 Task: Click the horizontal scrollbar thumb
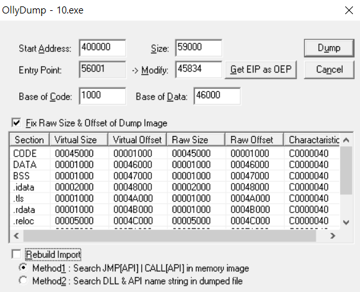169,236
